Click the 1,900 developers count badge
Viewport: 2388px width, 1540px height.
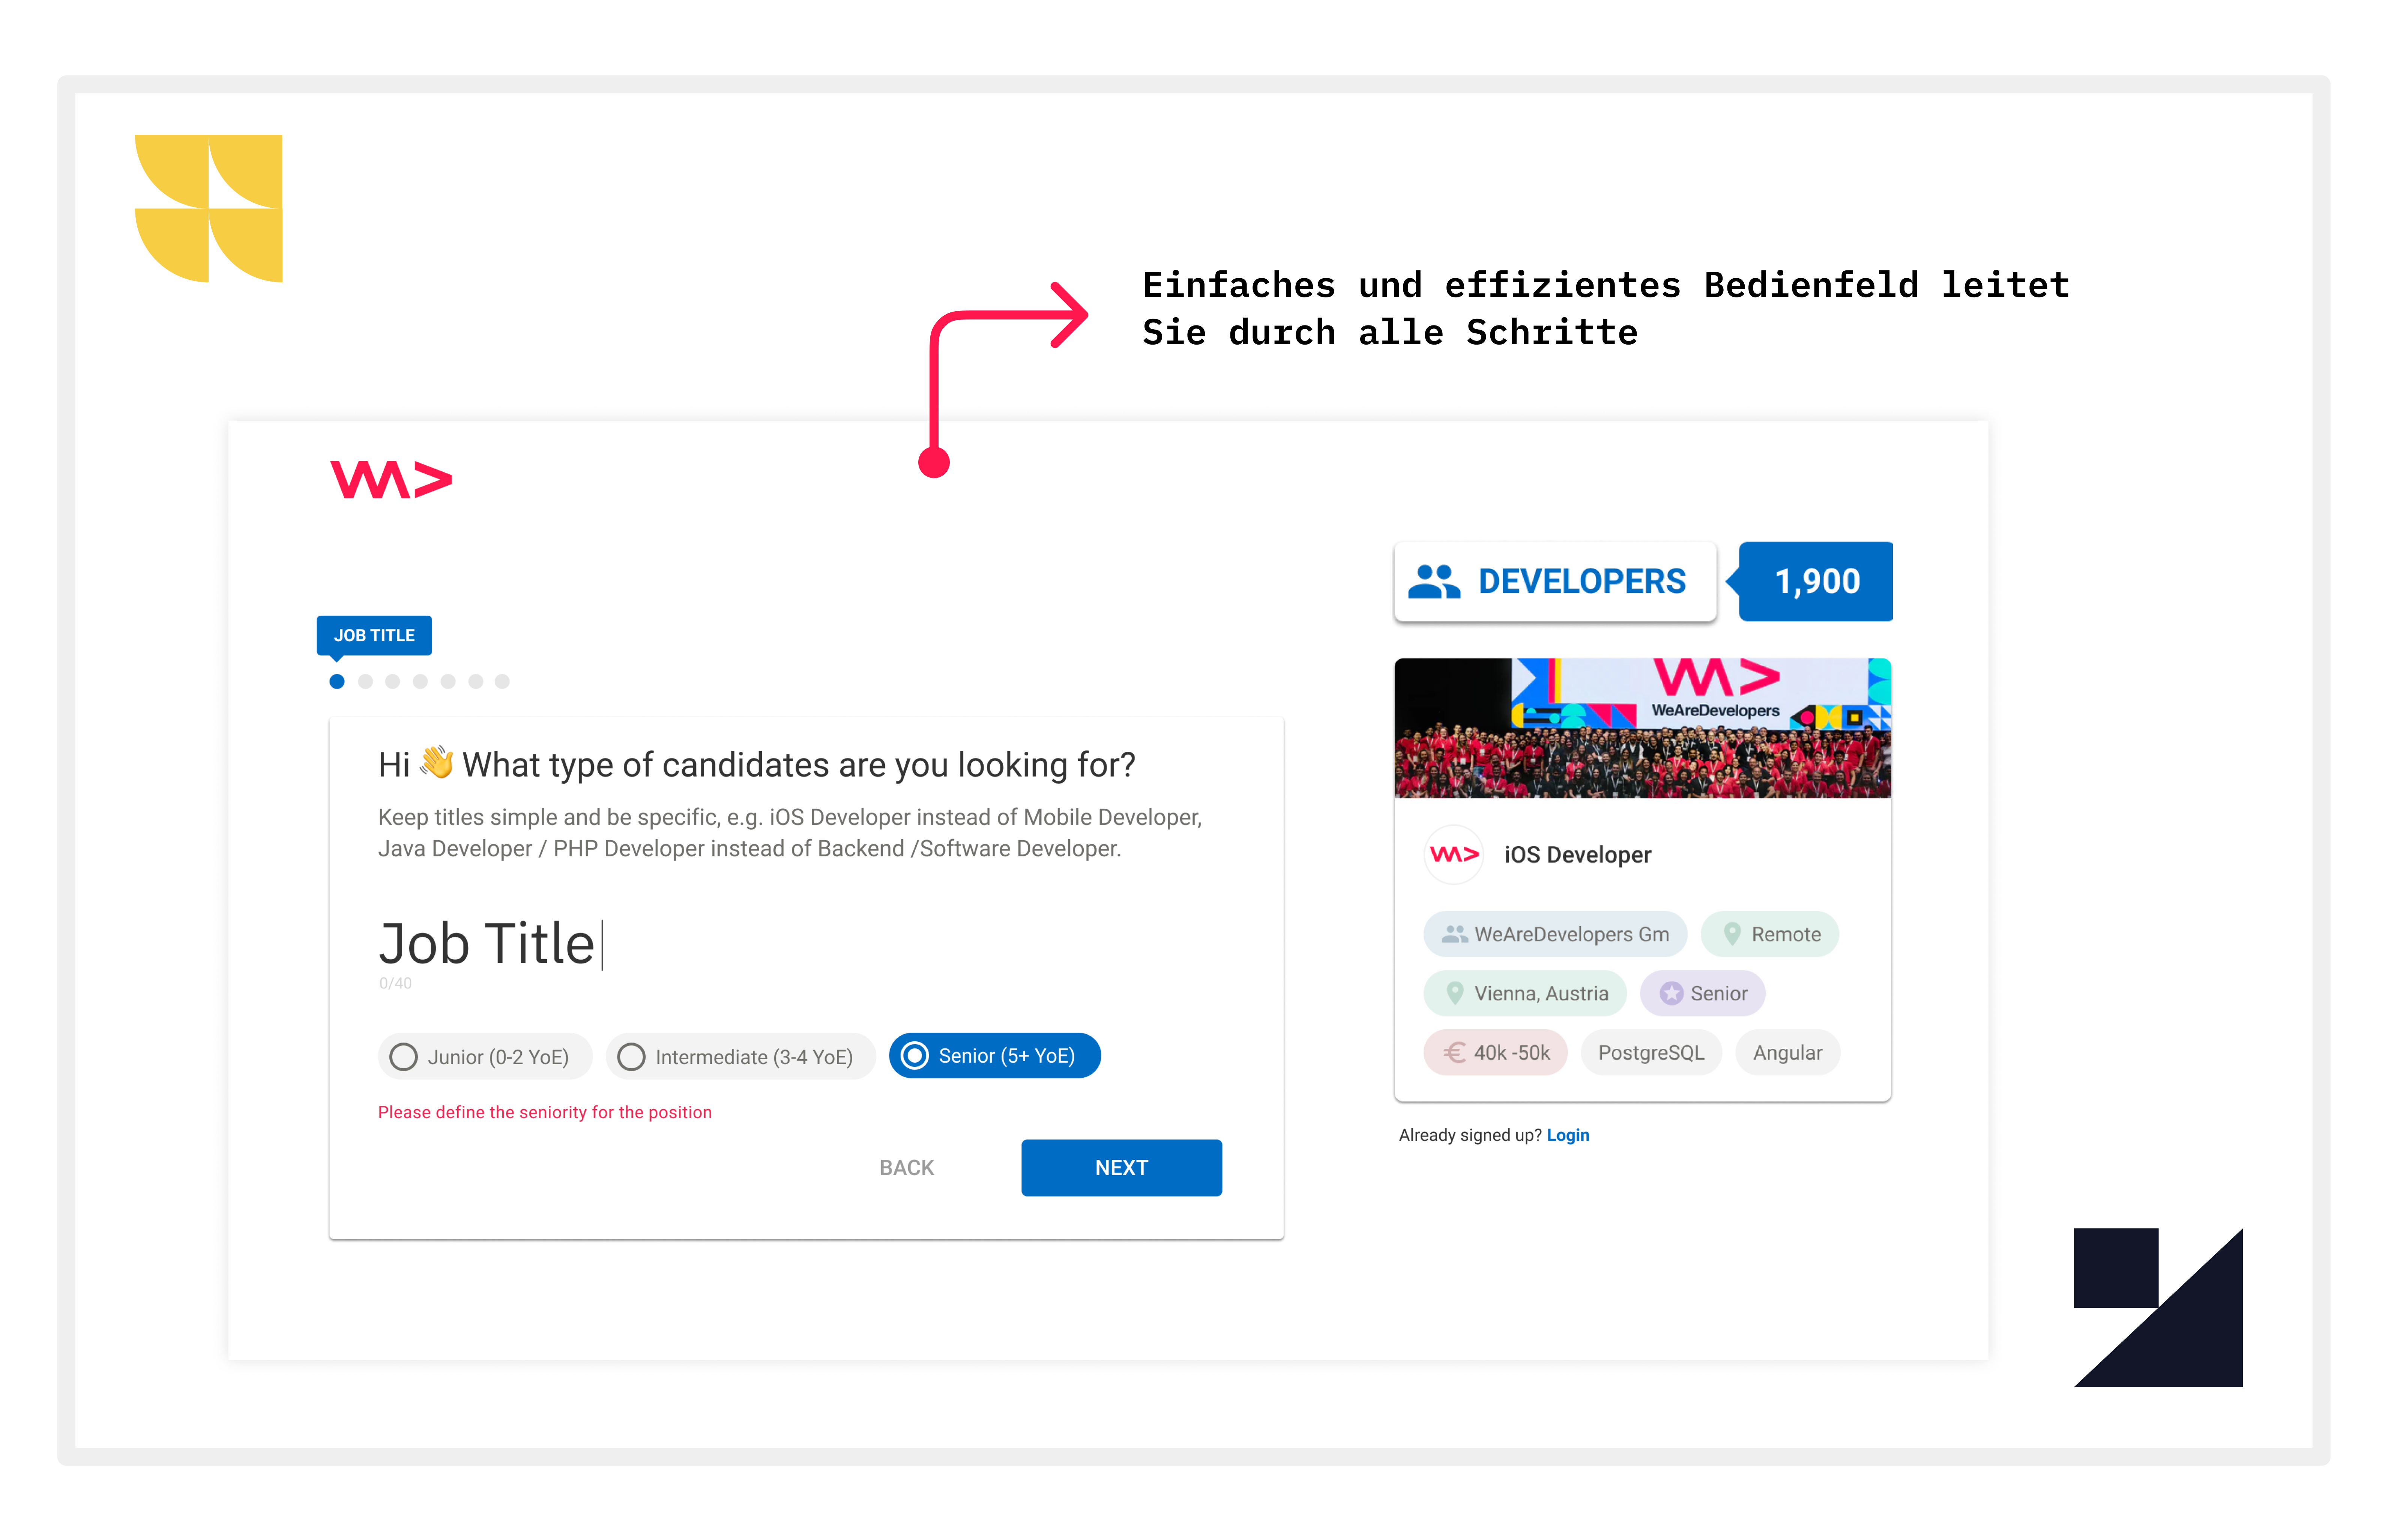point(1816,581)
